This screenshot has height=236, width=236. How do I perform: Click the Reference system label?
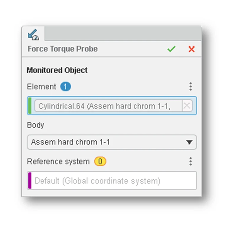[58, 162]
